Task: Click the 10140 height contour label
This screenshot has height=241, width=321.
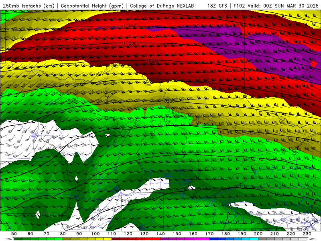Action: [130, 26]
